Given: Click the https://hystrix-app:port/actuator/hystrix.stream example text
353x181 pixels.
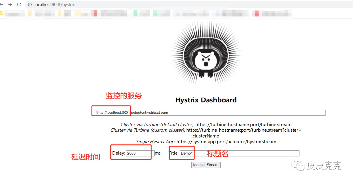Looking at the screenshot, I should point(226,142).
